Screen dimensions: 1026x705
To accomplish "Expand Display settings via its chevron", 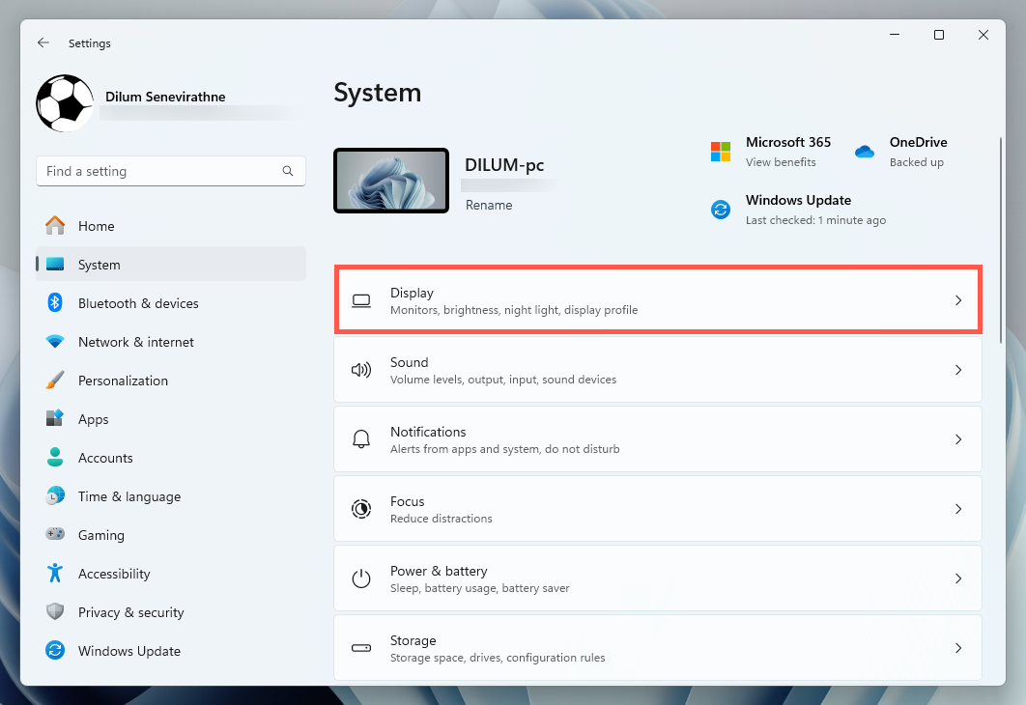I will coord(958,300).
